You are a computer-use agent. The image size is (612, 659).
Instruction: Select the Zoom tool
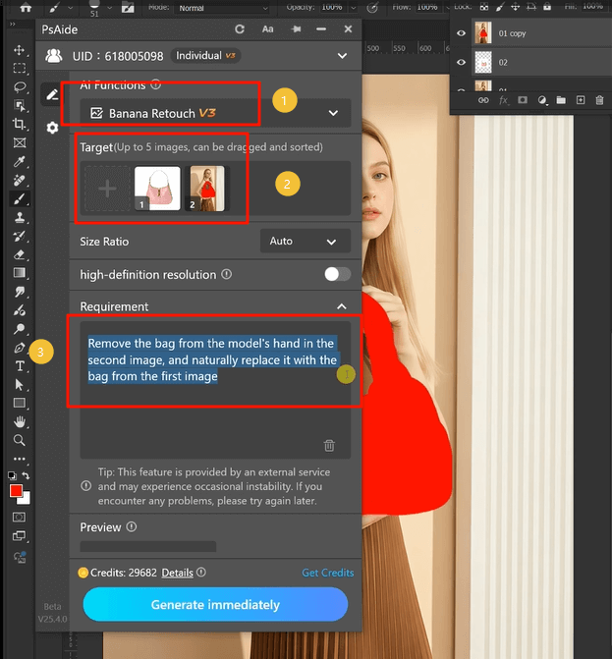(19, 440)
